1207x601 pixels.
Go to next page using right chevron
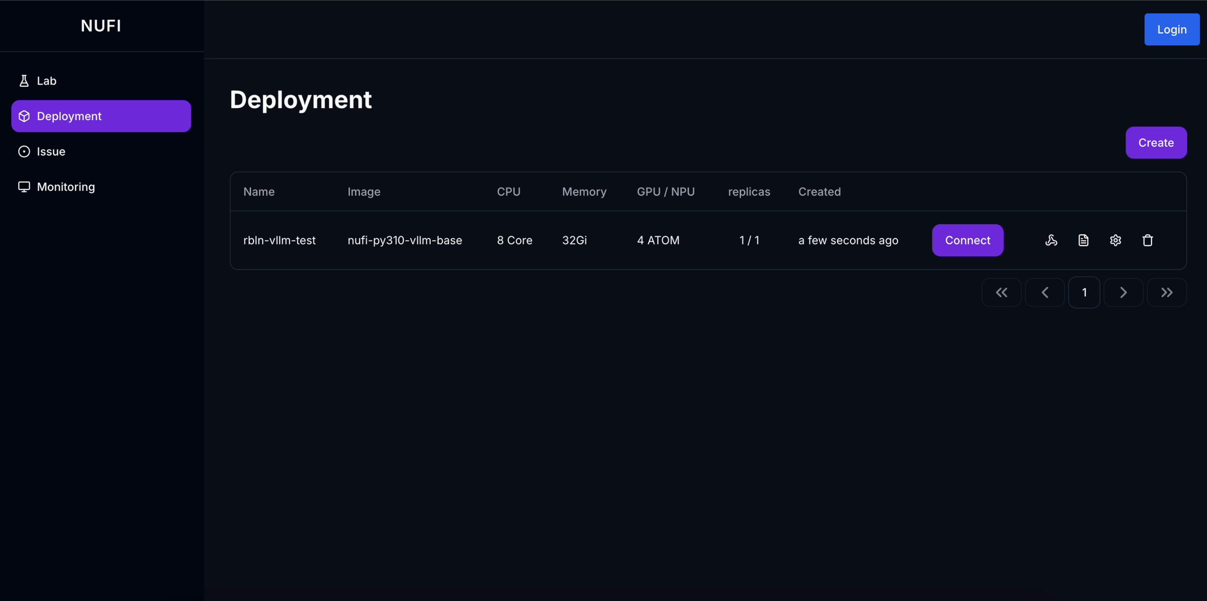tap(1123, 293)
